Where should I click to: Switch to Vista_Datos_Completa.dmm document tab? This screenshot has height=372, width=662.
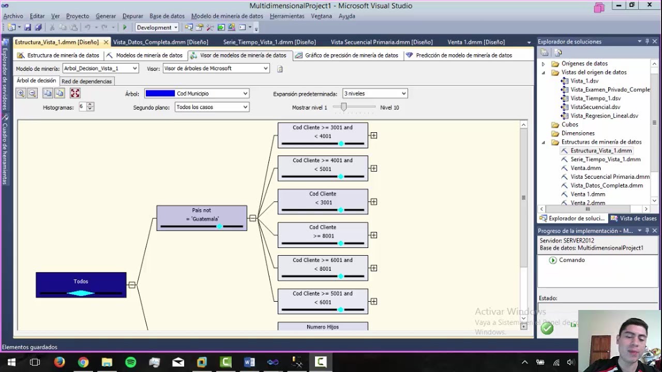point(160,42)
